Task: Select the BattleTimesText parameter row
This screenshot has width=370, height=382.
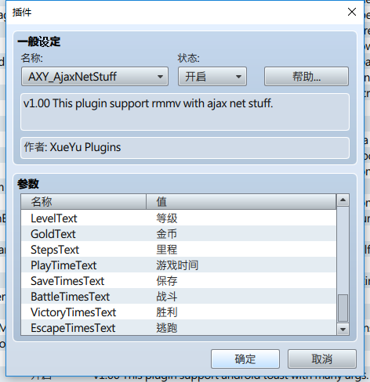Action: click(179, 297)
